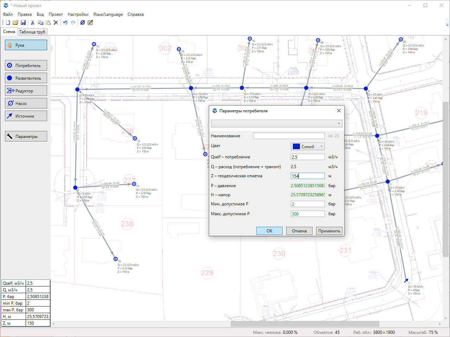Switch to the Таблица труб tab
Screen dimensions: 450x337
[32, 32]
